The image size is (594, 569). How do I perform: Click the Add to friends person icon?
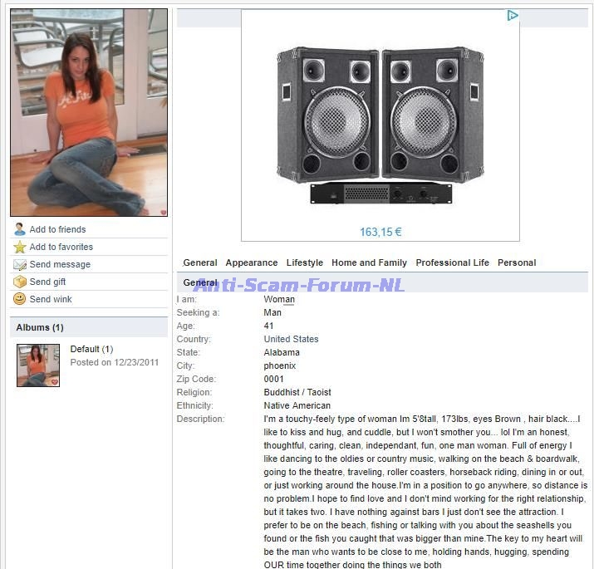20,229
